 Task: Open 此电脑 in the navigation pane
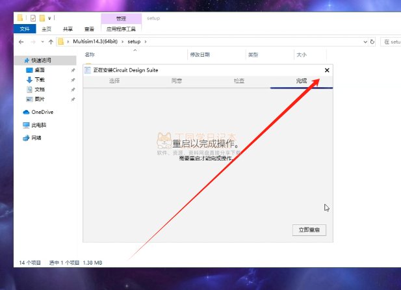[x=39, y=125]
